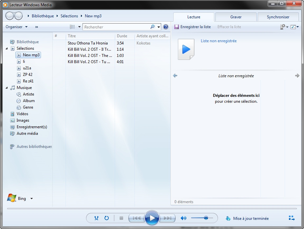Click the Forward navigation arrow button
This screenshot has height=229, width=304.
click(19, 16)
